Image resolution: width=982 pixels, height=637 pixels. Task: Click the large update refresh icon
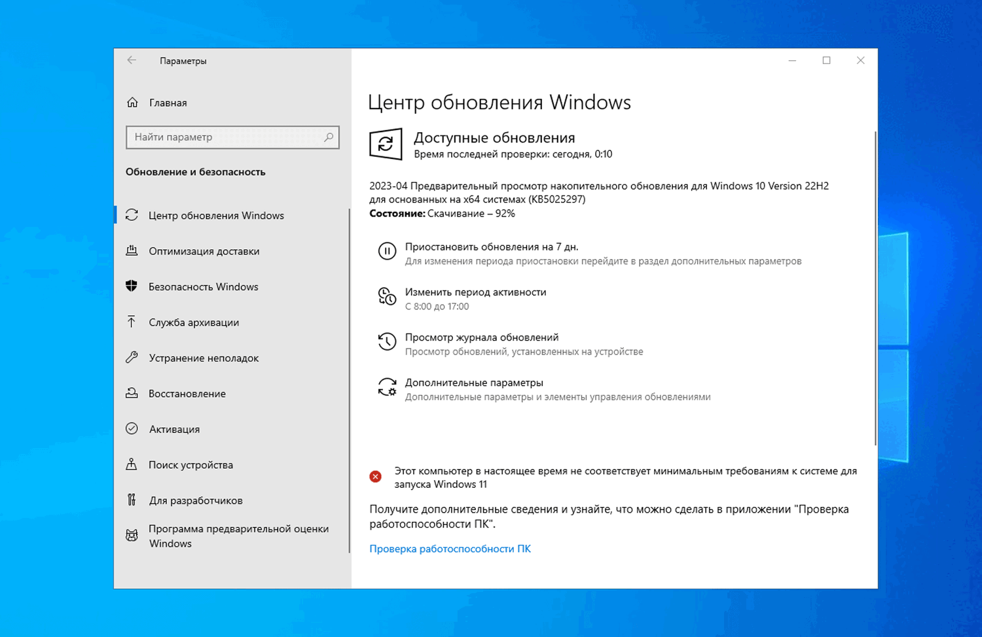coord(386,144)
